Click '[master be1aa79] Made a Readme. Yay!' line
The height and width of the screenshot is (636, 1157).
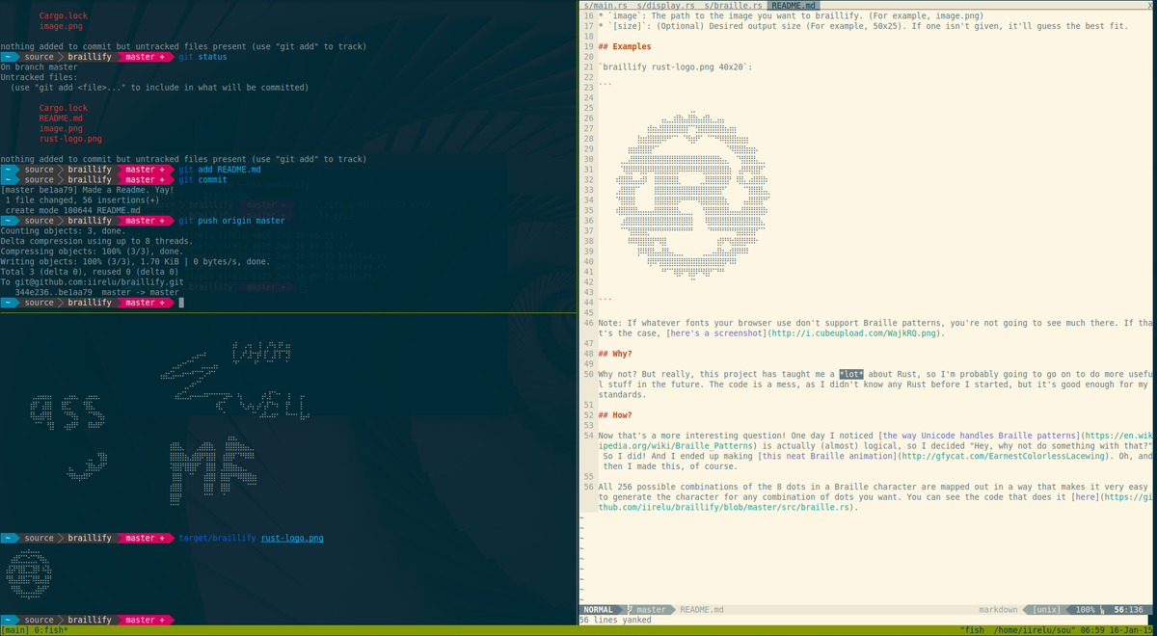pos(87,190)
